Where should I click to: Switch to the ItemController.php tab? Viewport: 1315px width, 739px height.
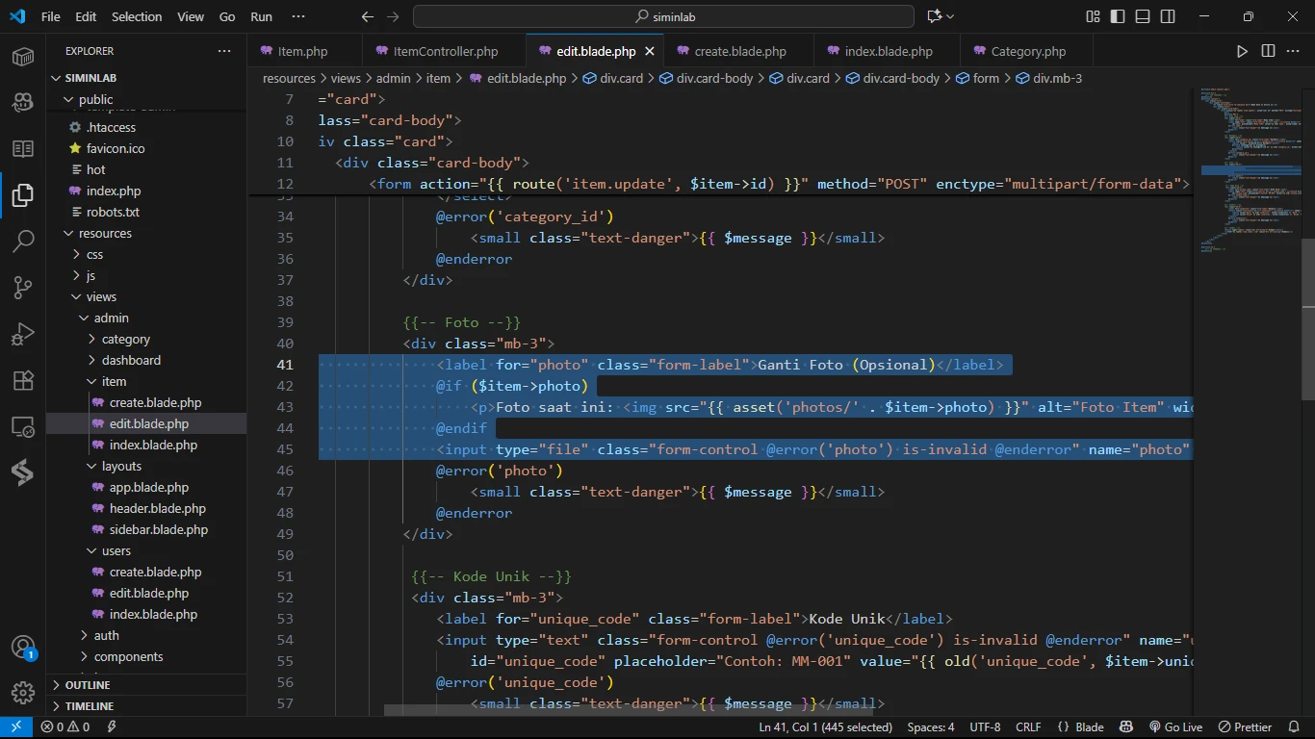445,51
